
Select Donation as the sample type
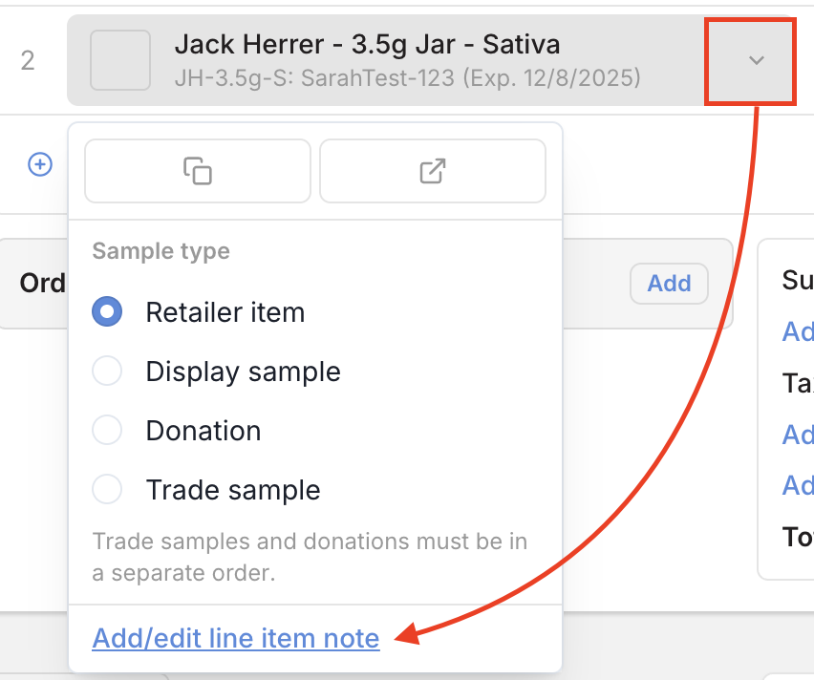pos(107,431)
